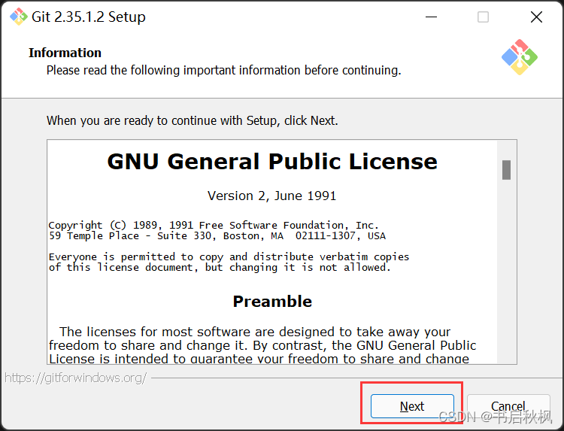Viewport: 564px width, 431px height.
Task: Close the Git Setup window
Action: pyautogui.click(x=536, y=17)
